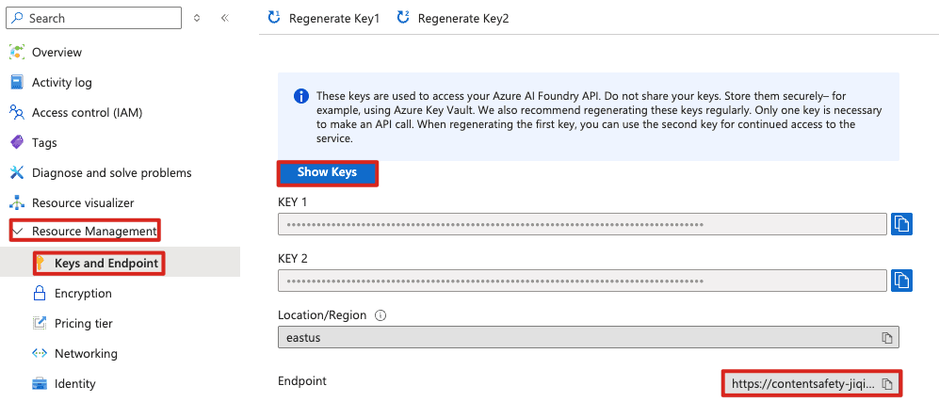Image resolution: width=939 pixels, height=402 pixels.
Task: Open the Activity log page
Action: coord(61,83)
